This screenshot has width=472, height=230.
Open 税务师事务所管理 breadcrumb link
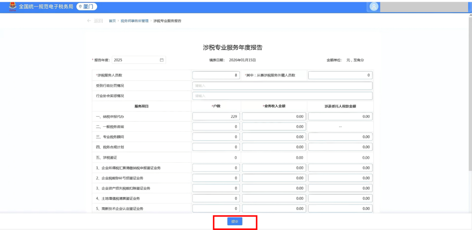pyautogui.click(x=135, y=21)
